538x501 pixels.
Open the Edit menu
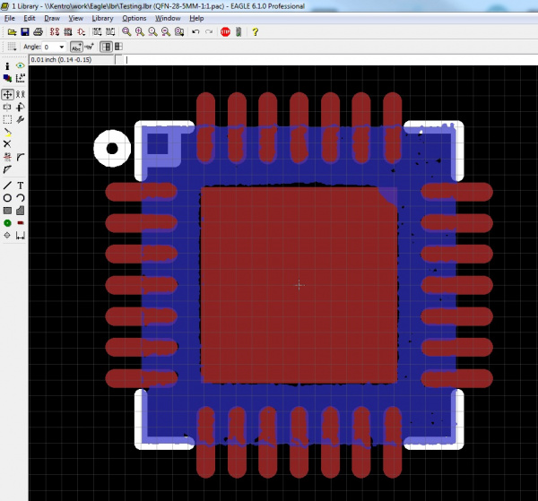tap(30, 18)
